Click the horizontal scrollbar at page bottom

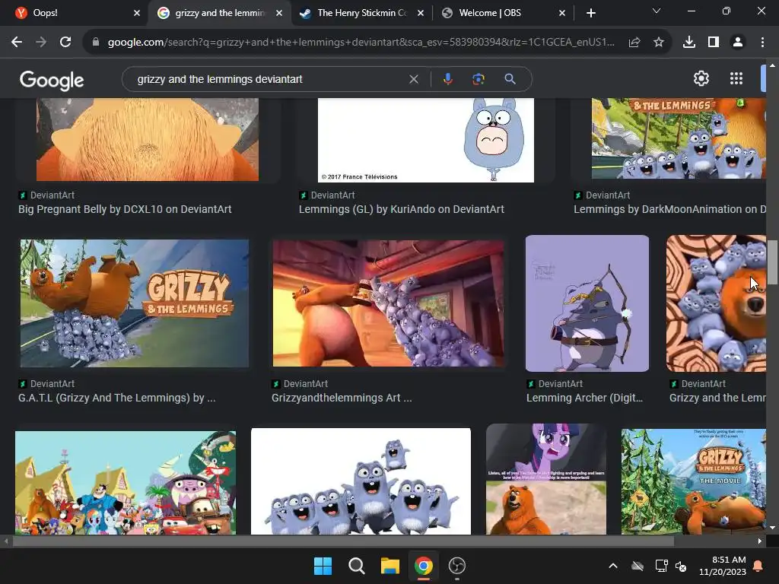[x=343, y=541]
